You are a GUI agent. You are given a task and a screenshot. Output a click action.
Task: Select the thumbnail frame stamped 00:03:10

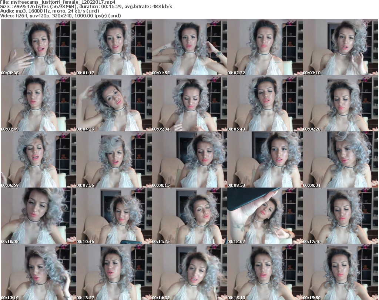coord(341,47)
